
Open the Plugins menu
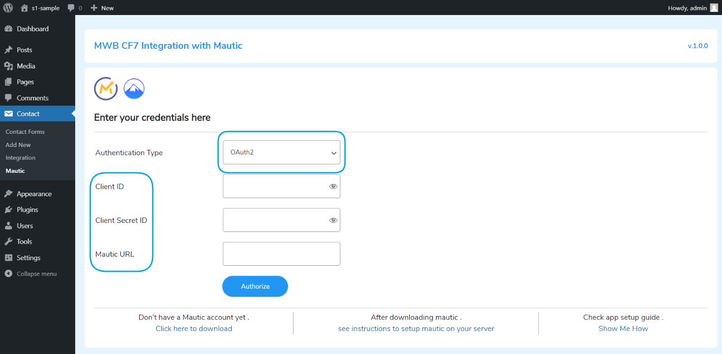tap(38, 209)
